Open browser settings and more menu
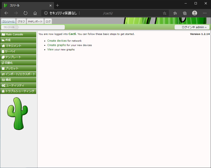 pyautogui.click(x=205, y=13)
